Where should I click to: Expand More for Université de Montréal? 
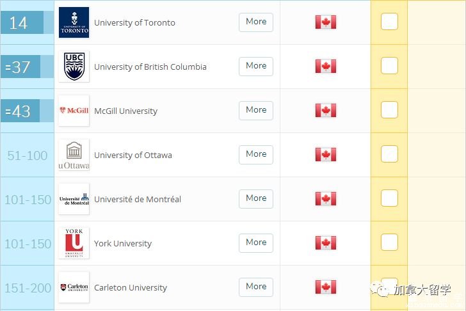[x=256, y=199]
